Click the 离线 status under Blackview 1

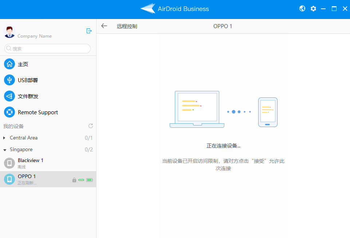(x=21, y=167)
